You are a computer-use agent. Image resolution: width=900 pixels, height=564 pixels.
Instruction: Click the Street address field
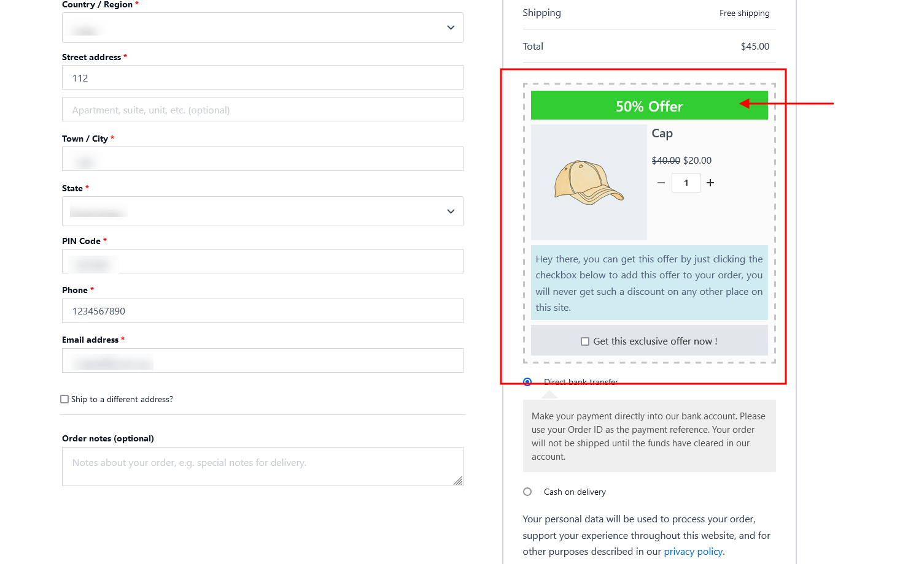[x=262, y=78]
